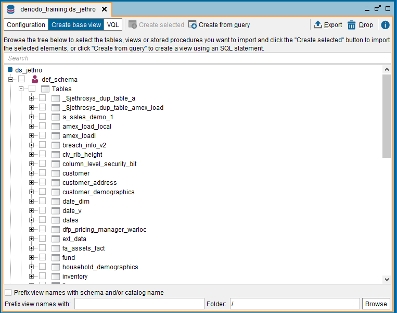Screen dimensions: 397x313
Task: Click the tree scrollbar up arrow
Action: [387, 69]
